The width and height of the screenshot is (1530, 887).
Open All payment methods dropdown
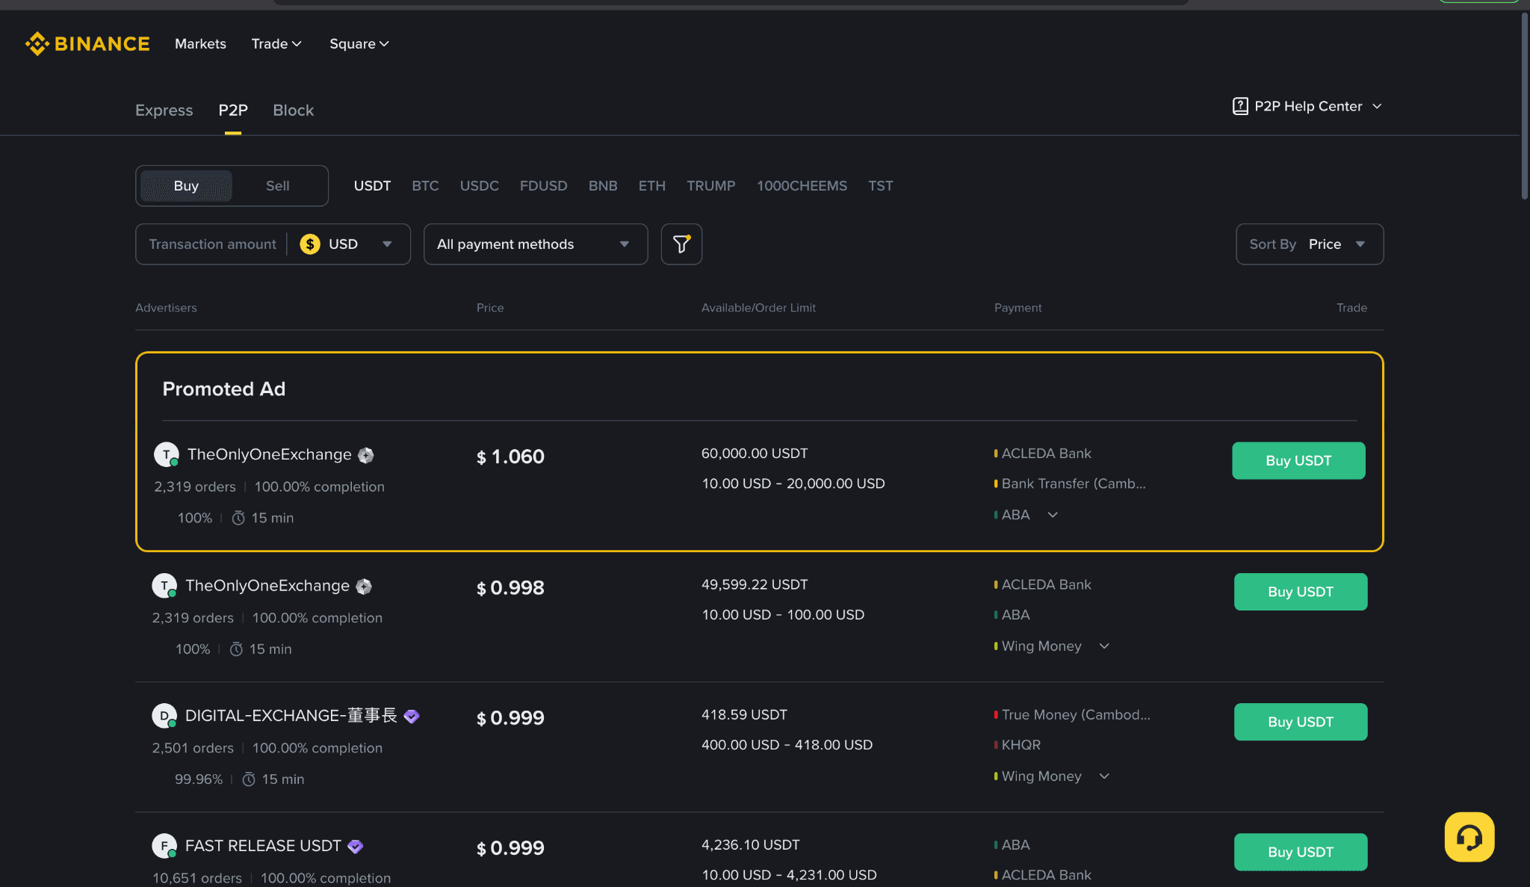click(536, 244)
